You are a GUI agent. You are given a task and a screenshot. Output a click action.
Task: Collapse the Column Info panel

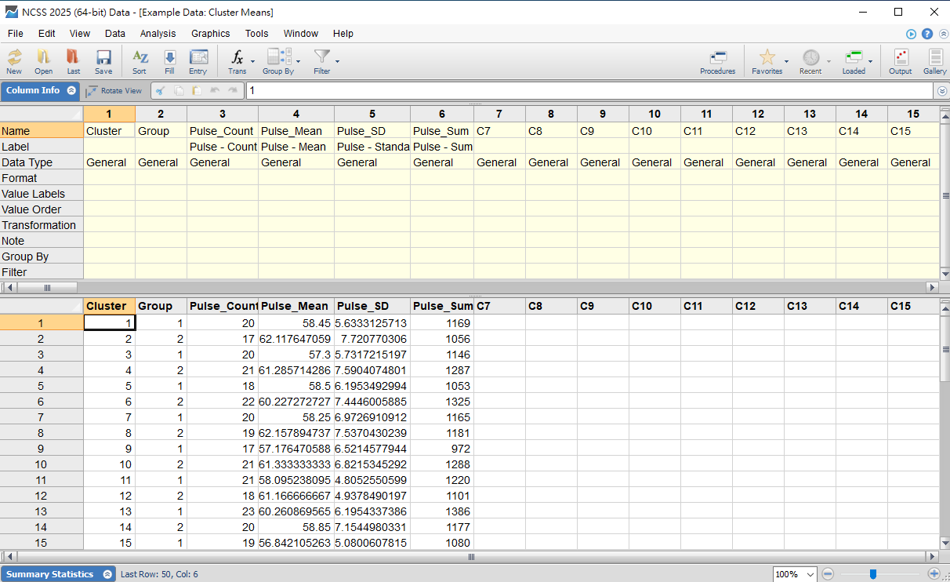(x=71, y=90)
